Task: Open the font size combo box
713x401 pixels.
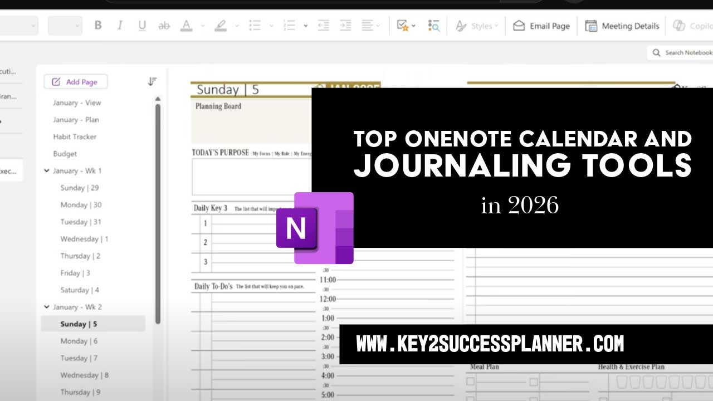Action: click(x=65, y=26)
